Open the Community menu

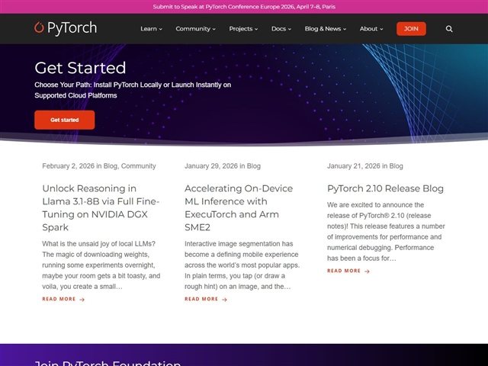(x=195, y=29)
